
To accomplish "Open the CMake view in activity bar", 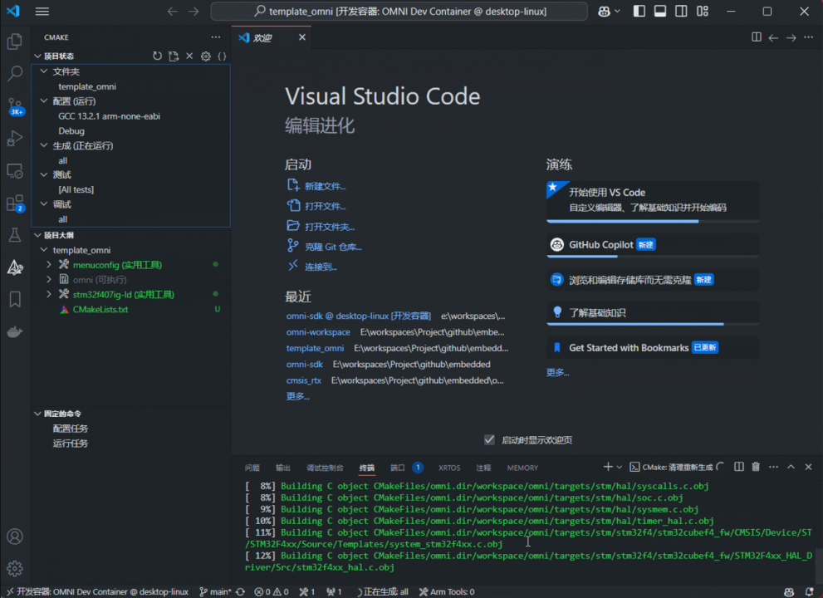I will 15,267.
